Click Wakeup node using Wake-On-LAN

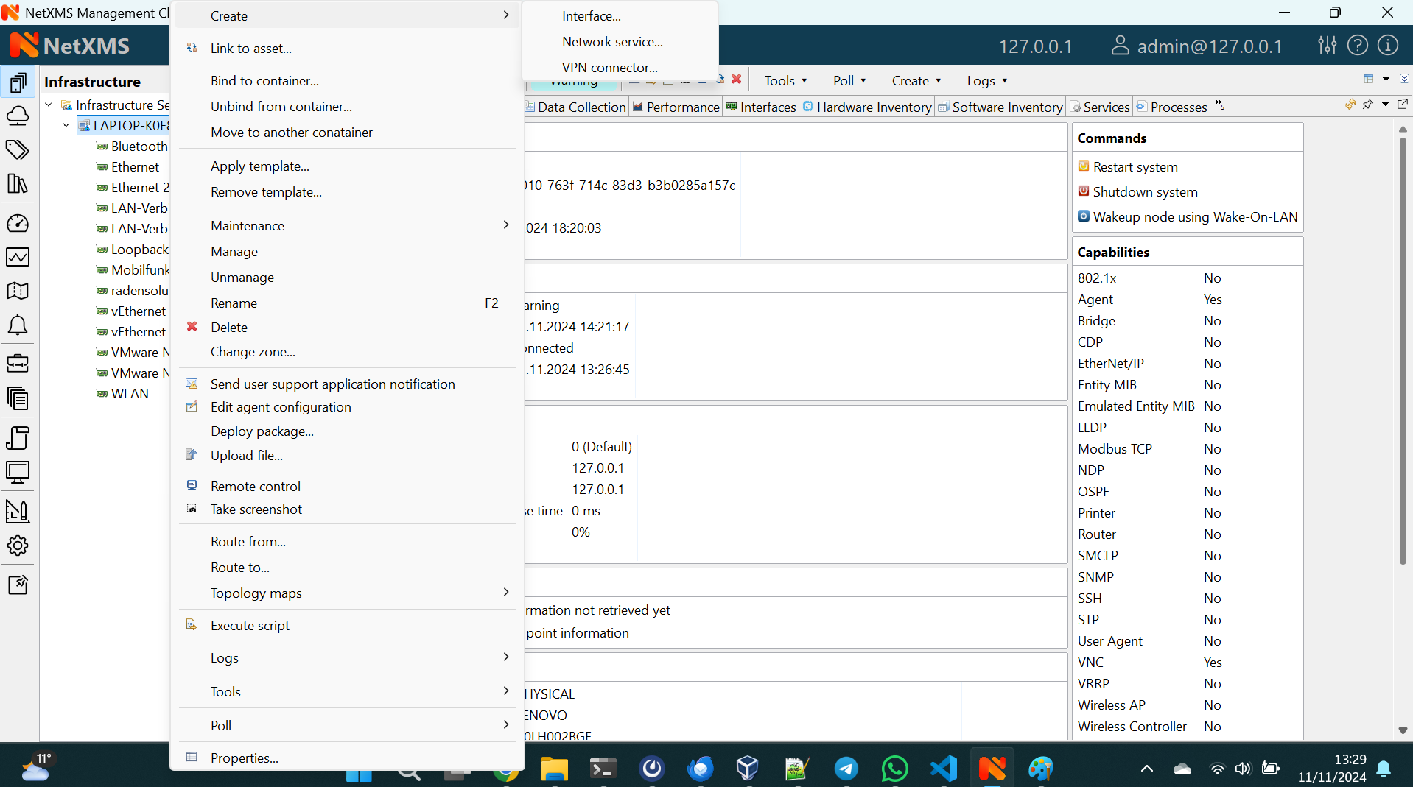coord(1194,217)
